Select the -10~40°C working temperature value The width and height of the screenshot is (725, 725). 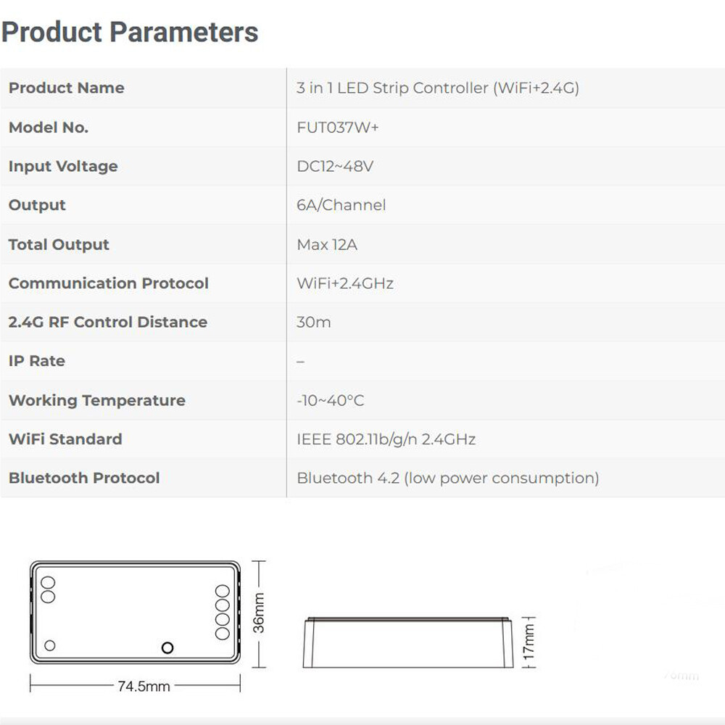click(330, 400)
